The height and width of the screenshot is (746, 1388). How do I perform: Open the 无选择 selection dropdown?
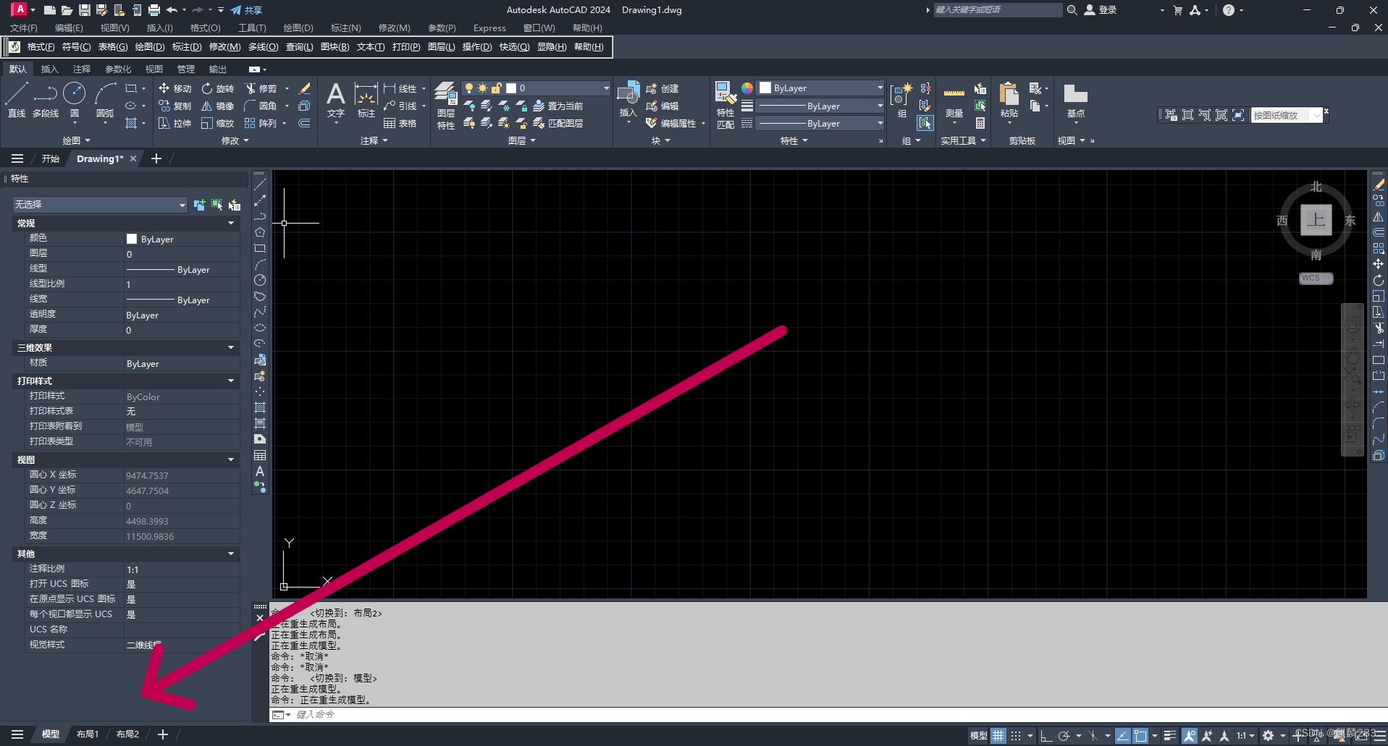tap(100, 205)
